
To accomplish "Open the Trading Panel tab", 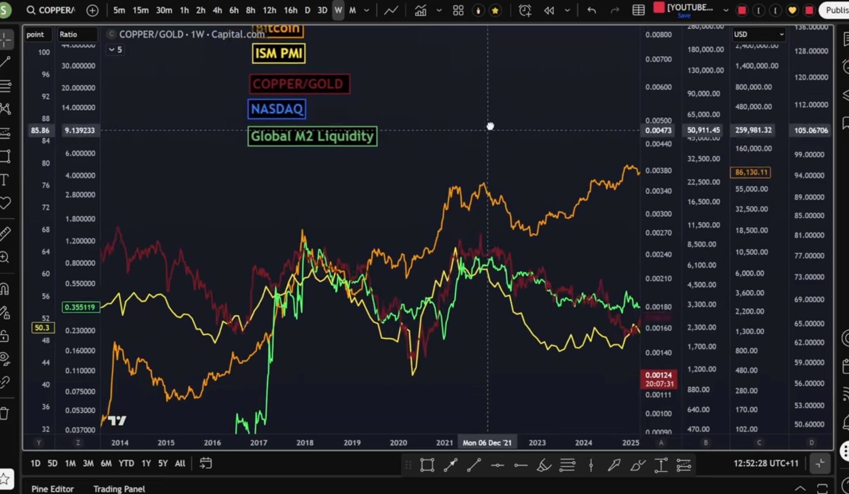I will click(x=119, y=489).
